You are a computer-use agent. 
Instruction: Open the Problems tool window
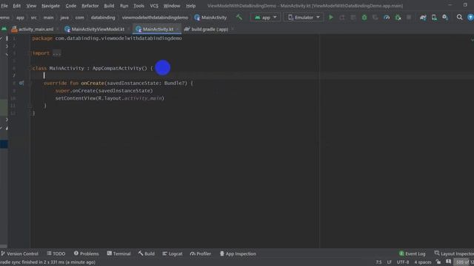pos(86,253)
